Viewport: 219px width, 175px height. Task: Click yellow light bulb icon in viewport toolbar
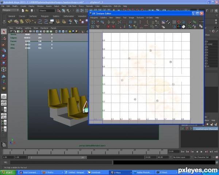(x=70, y=32)
